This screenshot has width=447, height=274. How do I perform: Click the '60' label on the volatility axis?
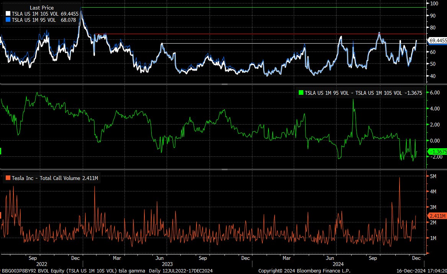(433, 52)
